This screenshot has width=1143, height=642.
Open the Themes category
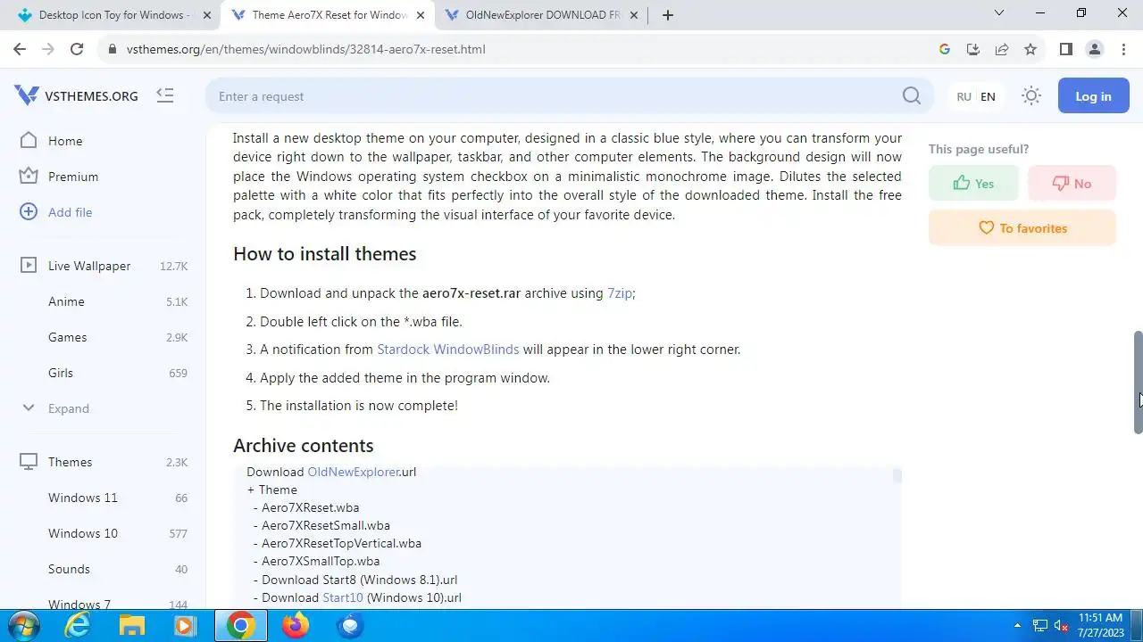(x=70, y=462)
